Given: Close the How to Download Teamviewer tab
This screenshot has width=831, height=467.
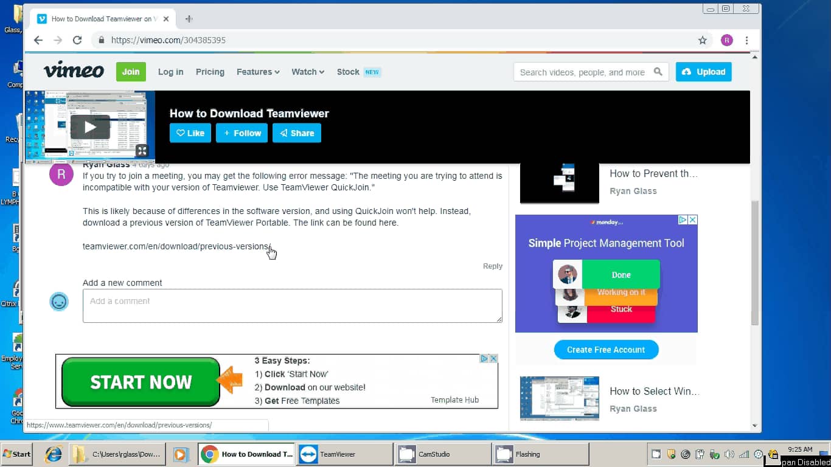Looking at the screenshot, I should click(x=166, y=19).
